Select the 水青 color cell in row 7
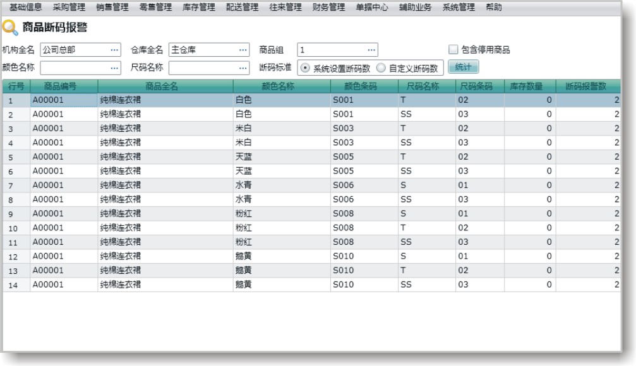Screen dimensions: 636x366 point(282,186)
